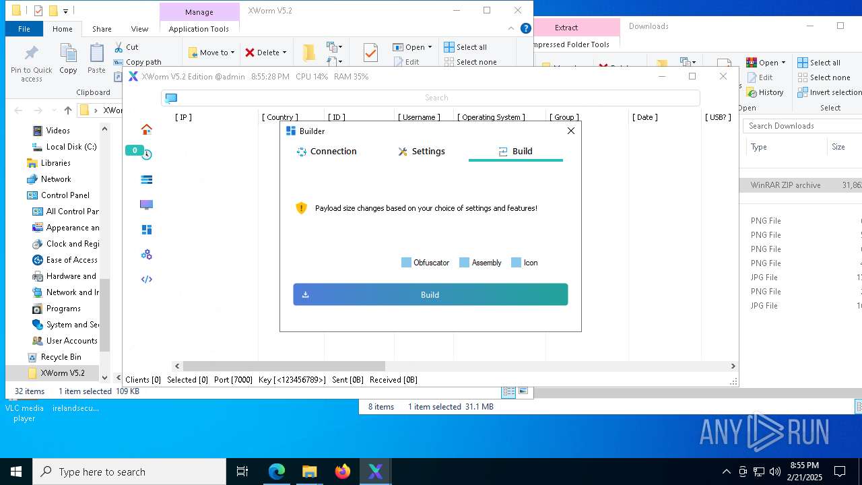This screenshot has height=485, width=862.
Task: Open the gears icon in XWorm sidebar
Action: point(146,255)
